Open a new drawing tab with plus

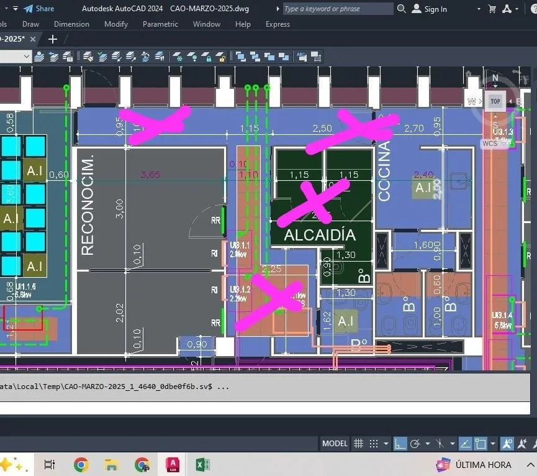coord(53,39)
